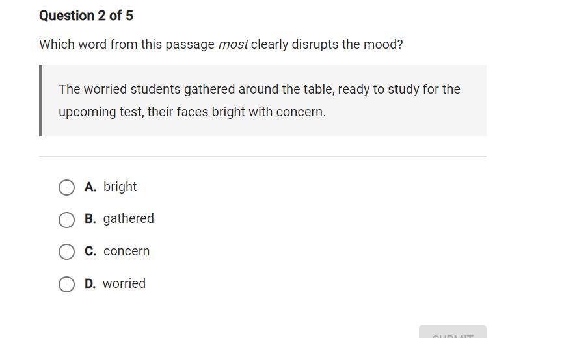Click the bold letter "A." option label
Screen dimensions: 575x338
(x=90, y=187)
